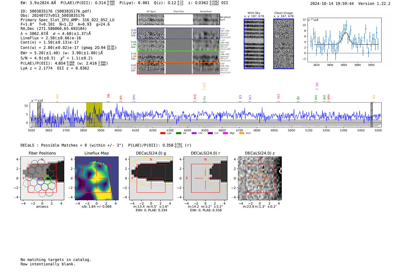411x280 pixels.
Task: Open the DECaLS(24.0) z image
Action: click(260, 178)
